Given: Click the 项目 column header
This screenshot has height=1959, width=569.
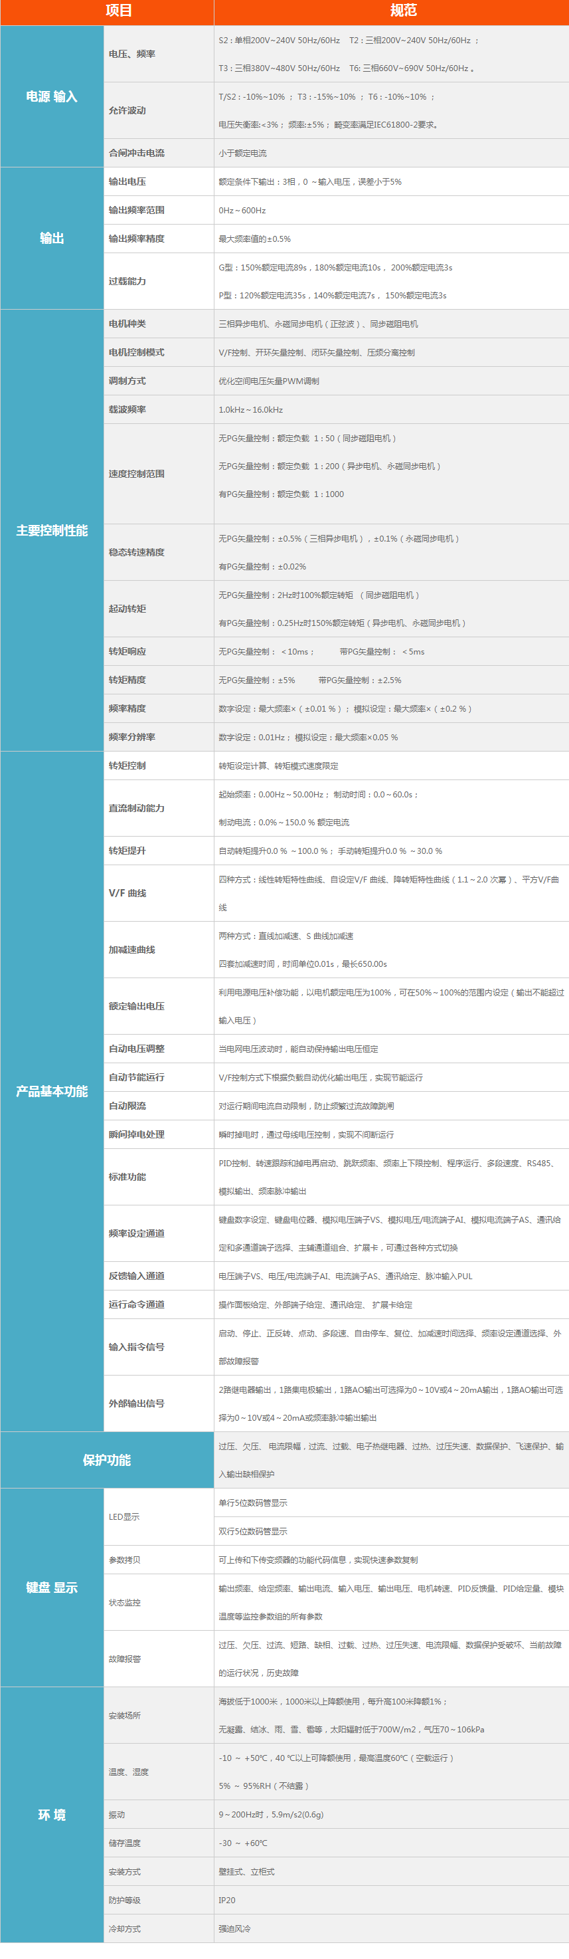Looking at the screenshot, I should (x=118, y=11).
